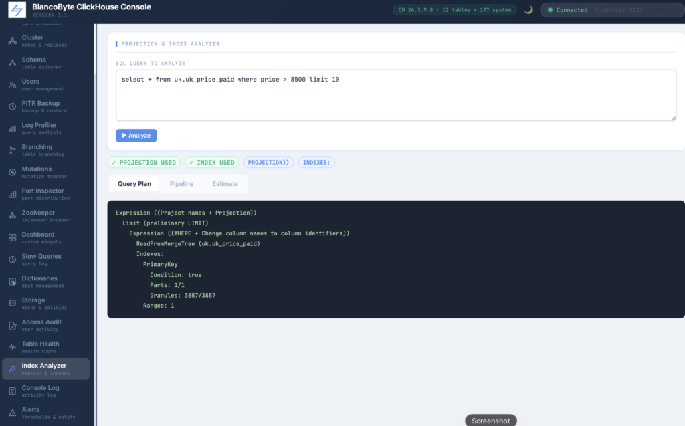This screenshot has width=685, height=426.
Task: Grab the textarea resize handle
Action: [x=673, y=118]
